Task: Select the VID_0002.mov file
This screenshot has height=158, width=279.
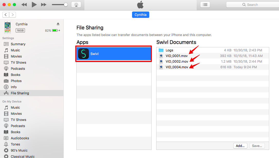Action: pyautogui.click(x=177, y=61)
